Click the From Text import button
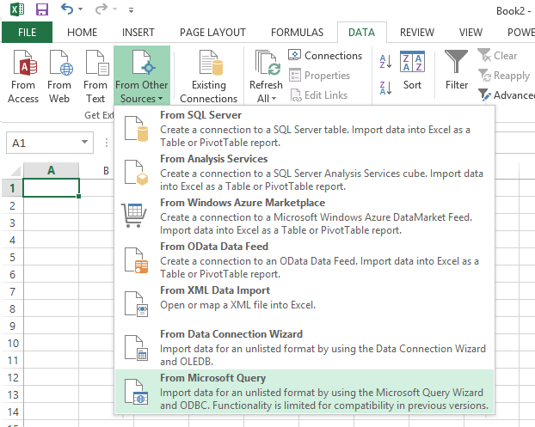Image resolution: width=535 pixels, height=427 pixels. 95,76
